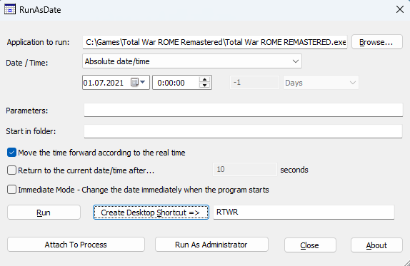Click Attach To Process button

(x=76, y=245)
